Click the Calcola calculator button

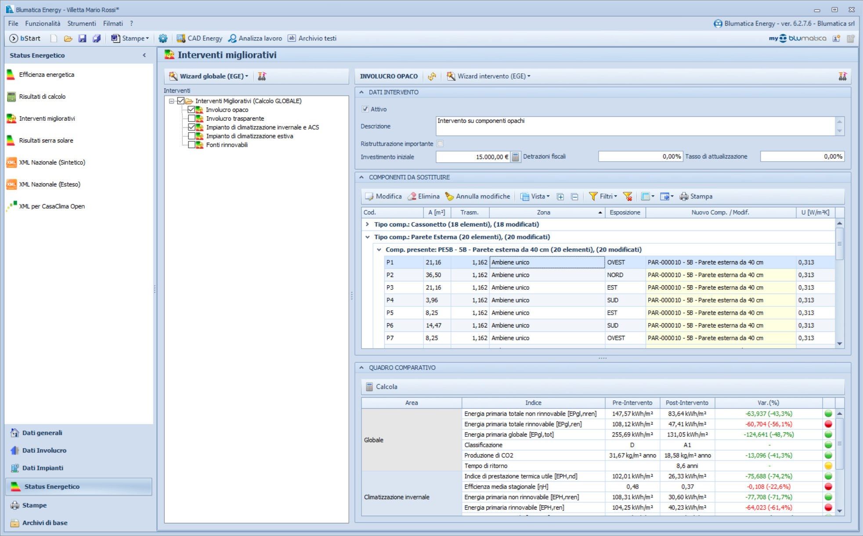381,387
